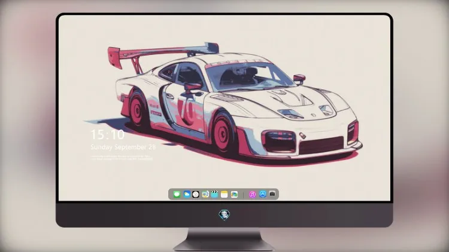Open the photo gallery icon beside Notes
This screenshot has height=252, width=449.
pyautogui.click(x=234, y=194)
